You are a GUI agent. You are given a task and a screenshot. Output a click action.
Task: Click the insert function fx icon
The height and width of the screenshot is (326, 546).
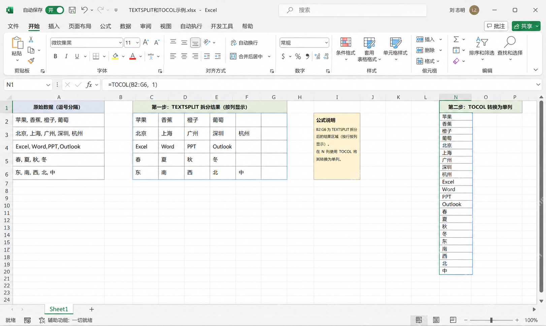point(89,85)
